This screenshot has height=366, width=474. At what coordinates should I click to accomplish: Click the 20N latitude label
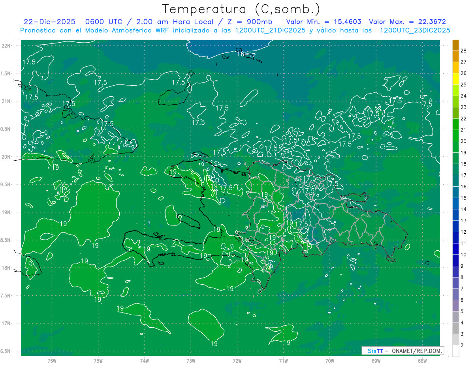click(6, 157)
